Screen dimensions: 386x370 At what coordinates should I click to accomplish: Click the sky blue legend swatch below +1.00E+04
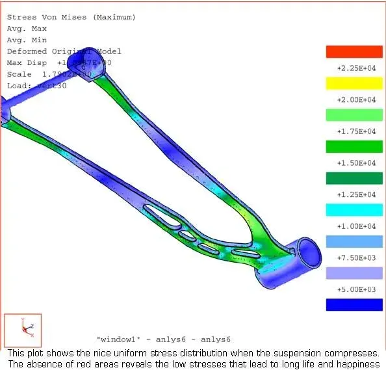(354, 241)
